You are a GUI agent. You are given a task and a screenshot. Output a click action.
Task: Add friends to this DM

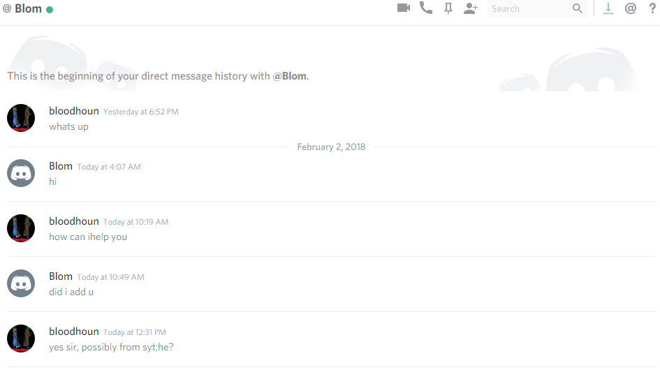tap(471, 8)
